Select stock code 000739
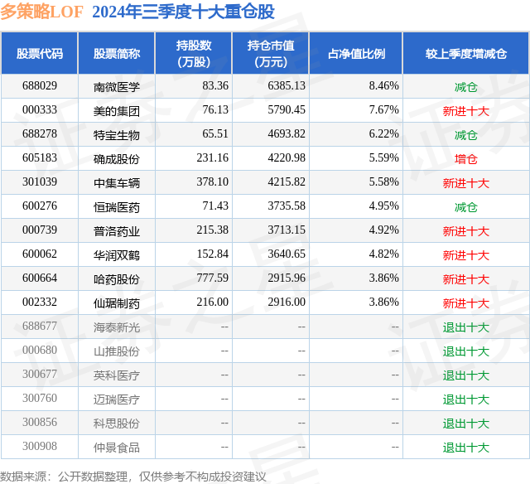The width and height of the screenshot is (530, 484). tap(40, 230)
